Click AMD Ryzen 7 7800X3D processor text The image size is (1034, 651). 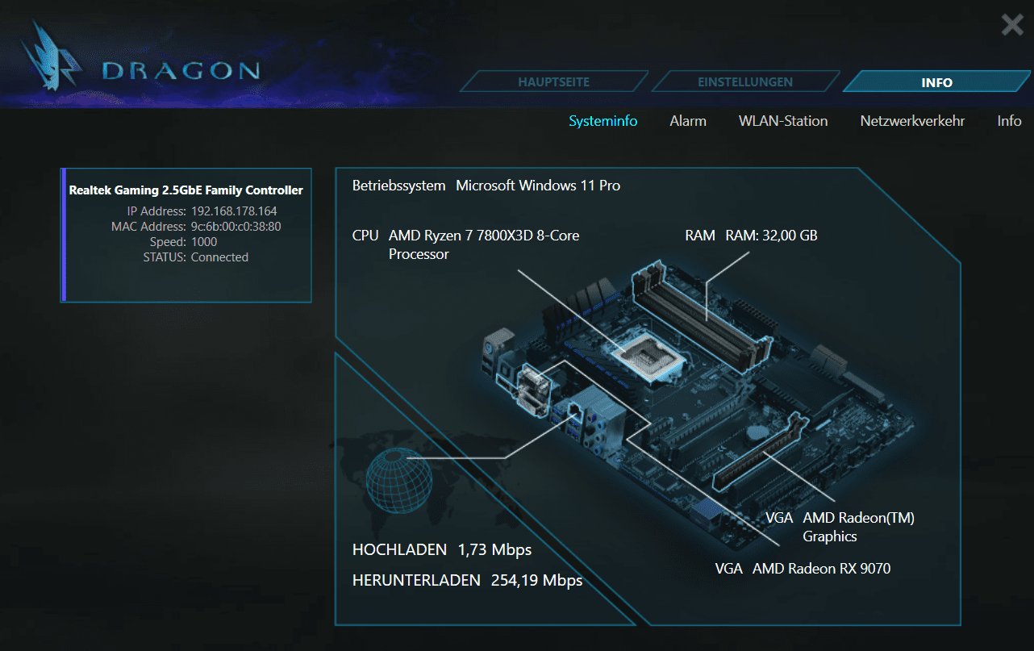pos(484,244)
